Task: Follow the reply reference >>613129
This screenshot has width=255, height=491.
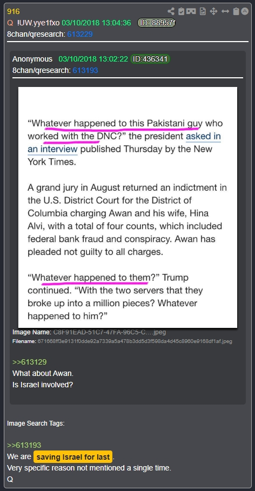Action: pyautogui.click(x=30, y=362)
